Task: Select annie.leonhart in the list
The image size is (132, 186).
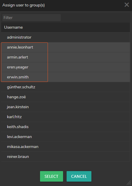Action: click(65, 47)
